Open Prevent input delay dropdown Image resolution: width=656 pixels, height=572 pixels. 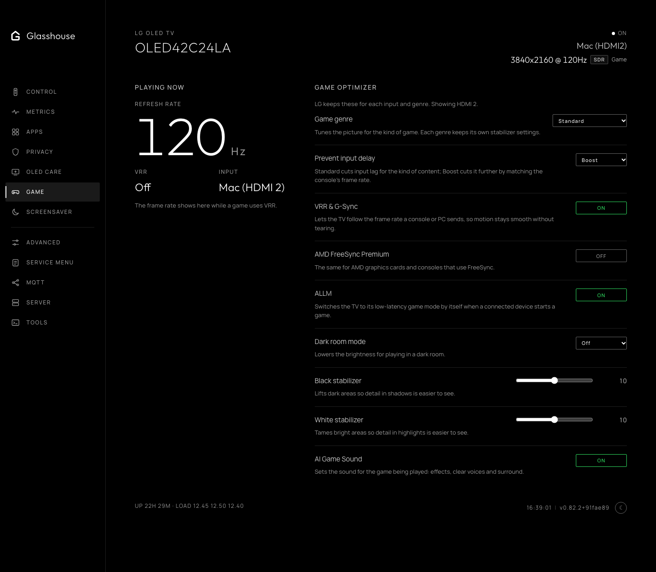601,160
